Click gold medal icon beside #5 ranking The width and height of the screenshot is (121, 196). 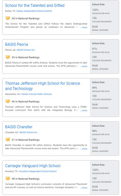pos(8,57)
